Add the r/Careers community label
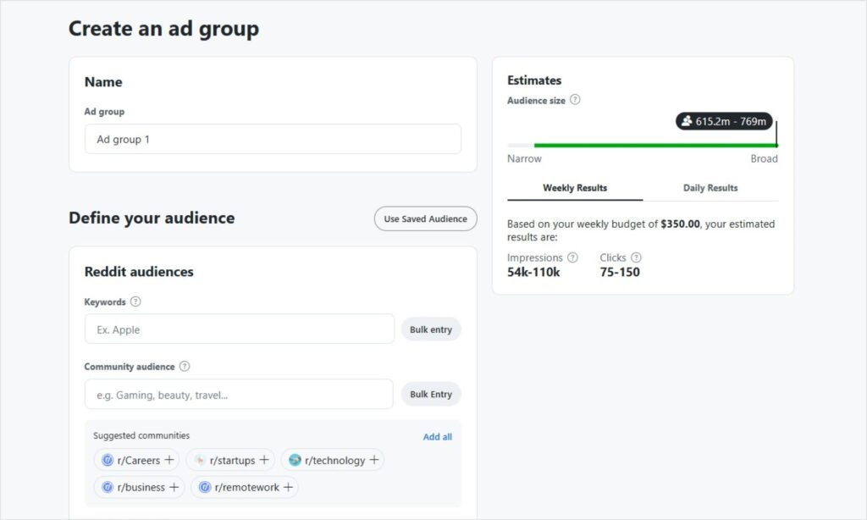867x520 pixels. (x=139, y=460)
